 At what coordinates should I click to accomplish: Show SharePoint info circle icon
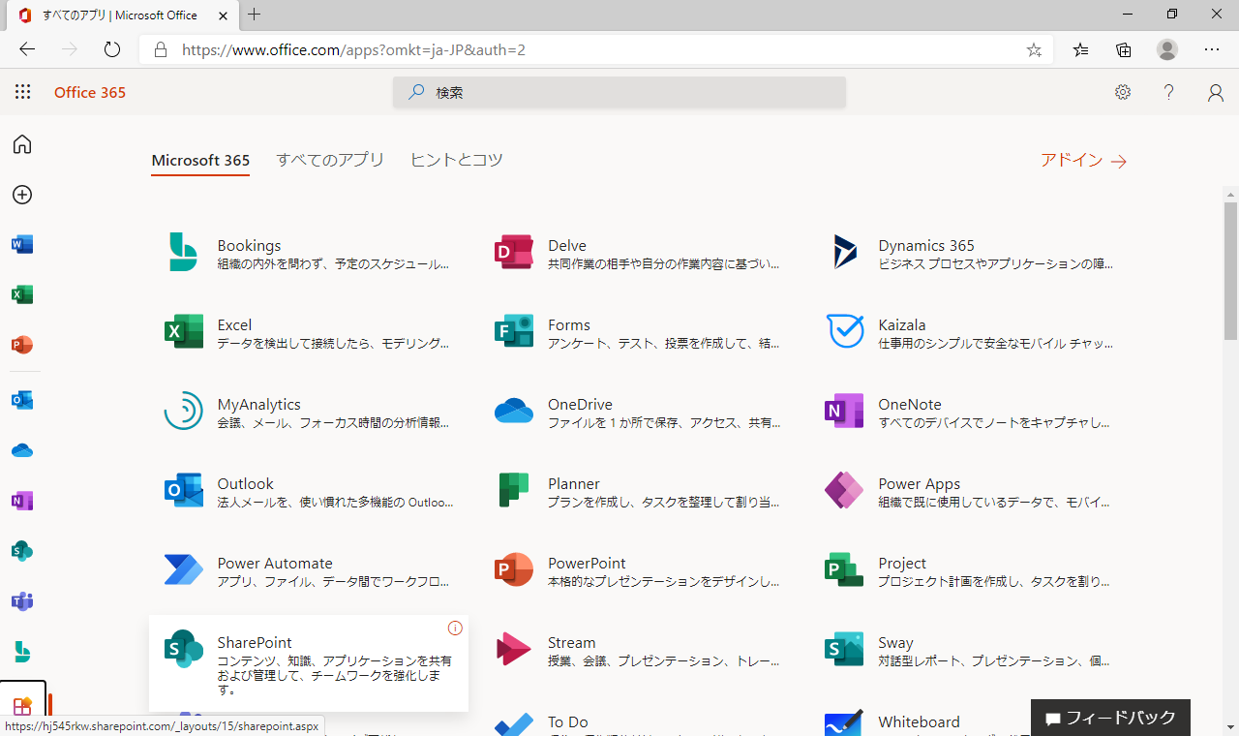point(455,629)
